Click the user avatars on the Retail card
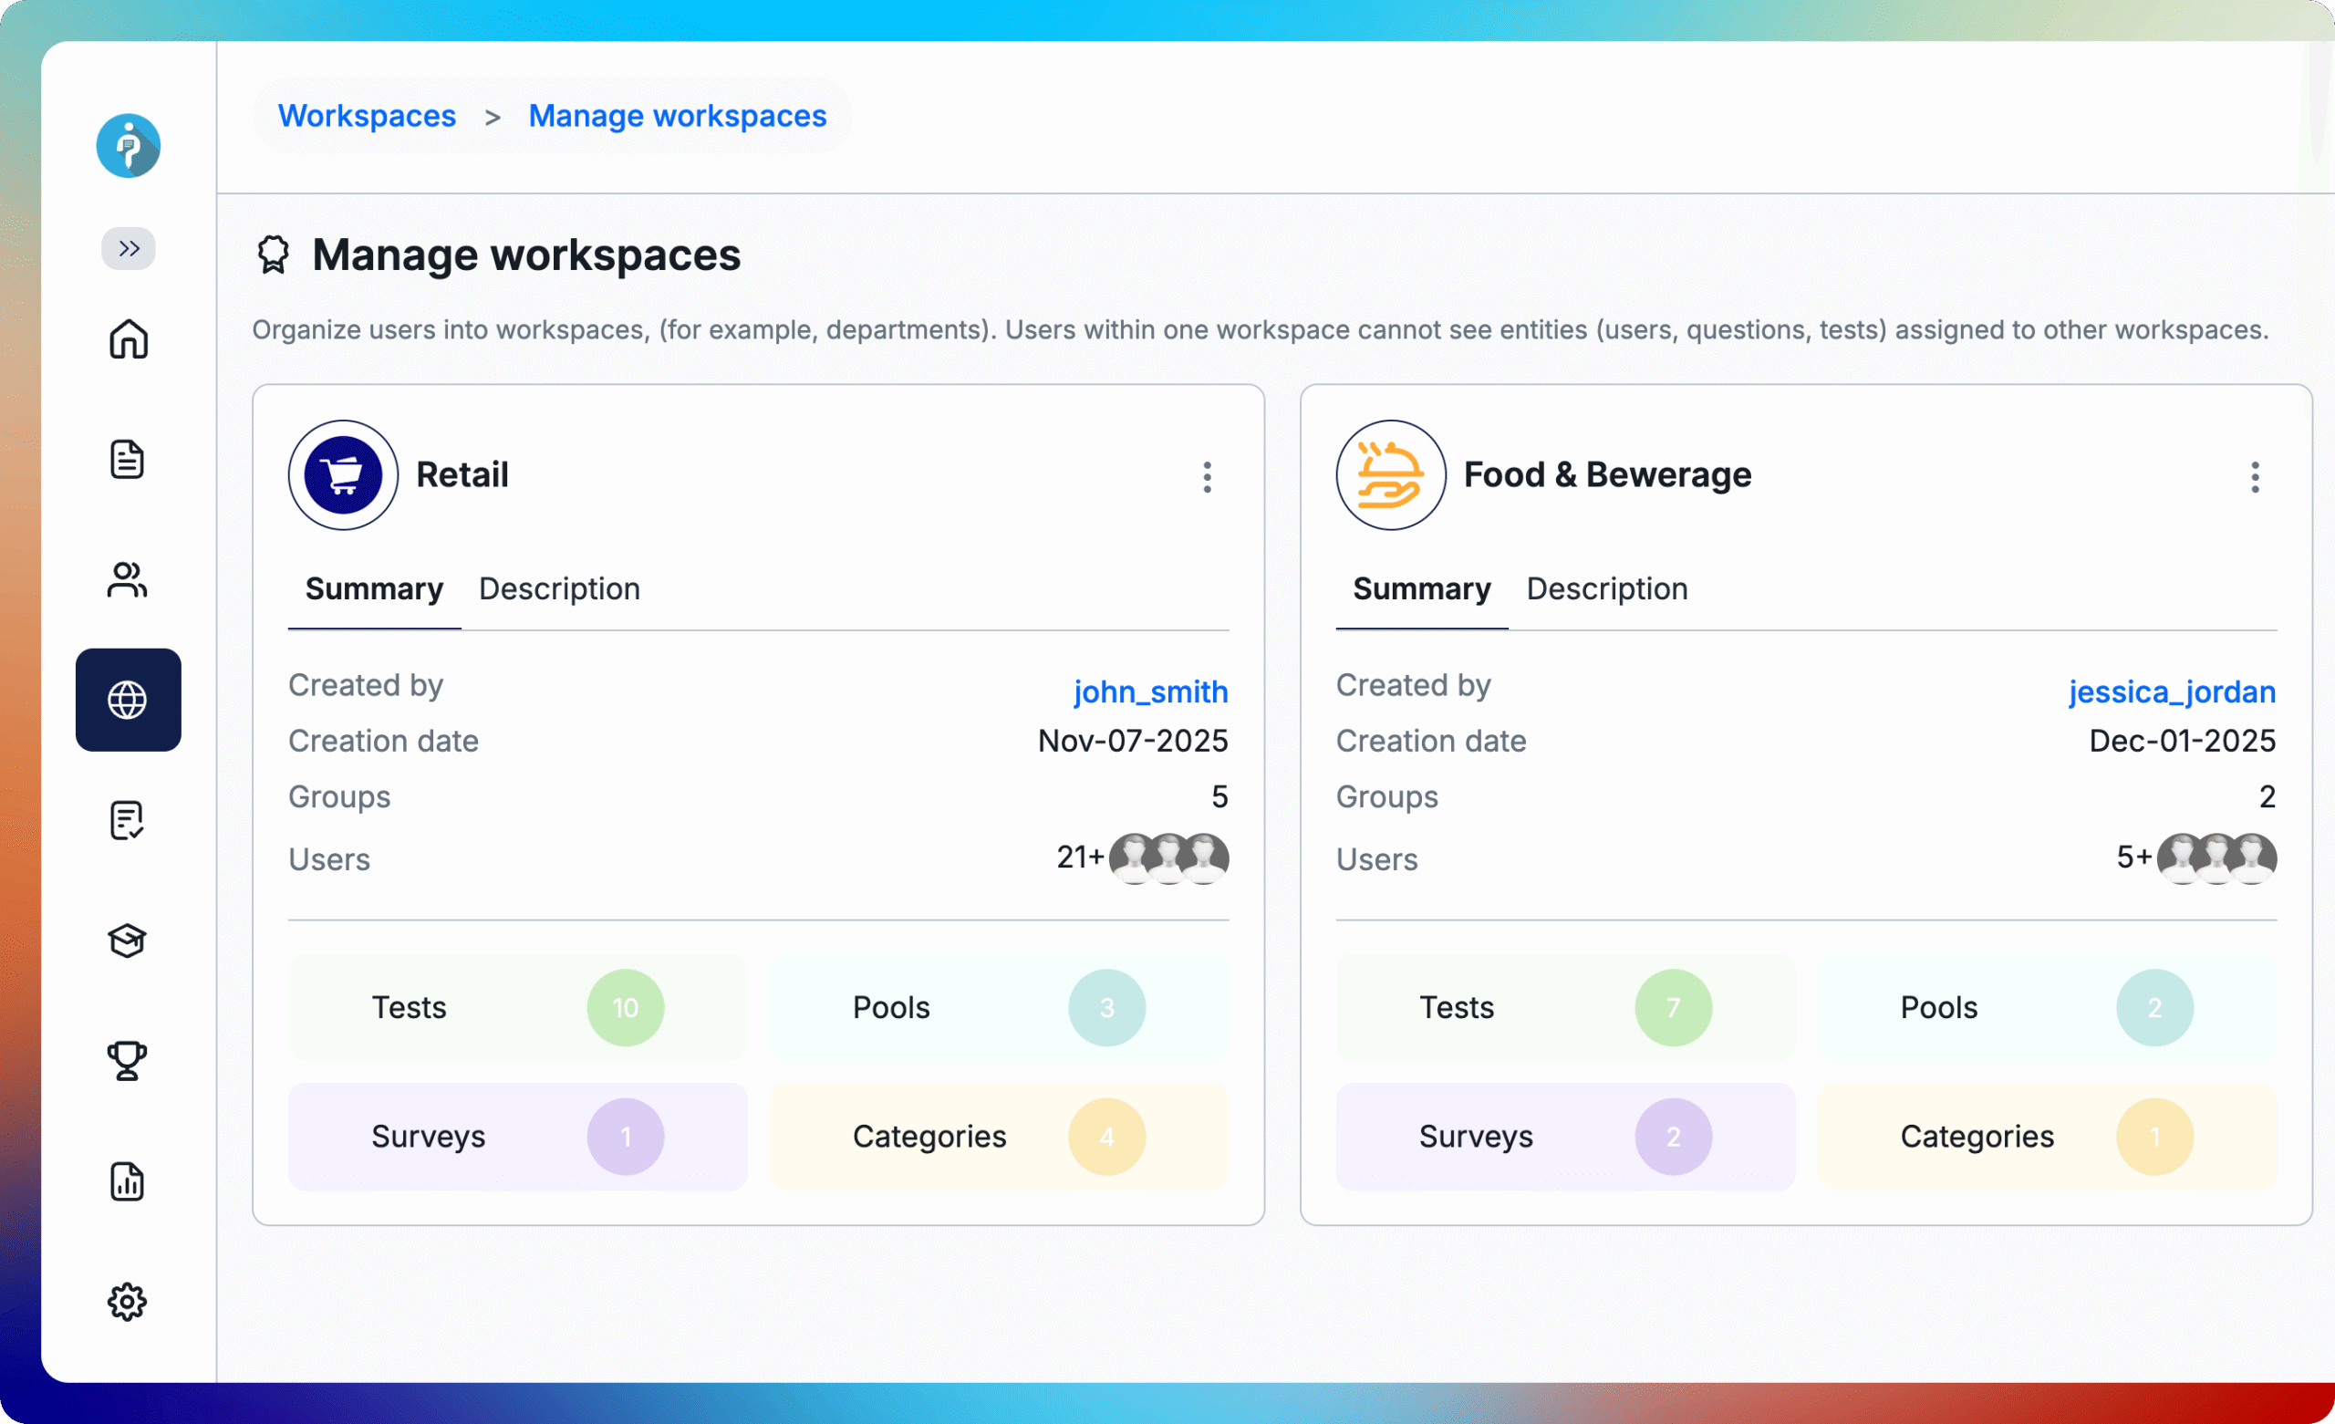 1171,858
